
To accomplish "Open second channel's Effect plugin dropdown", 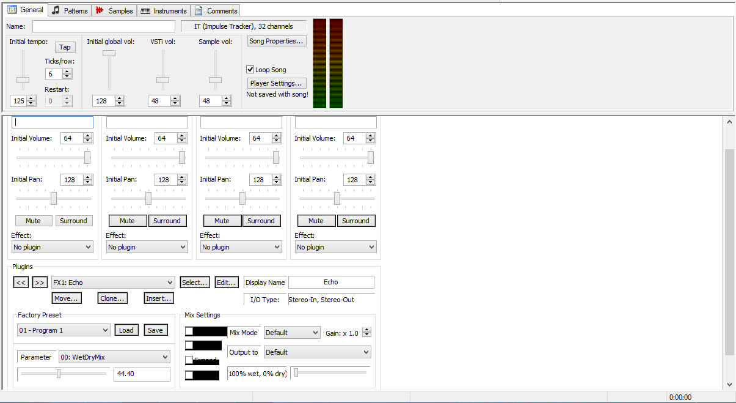I will tap(147, 247).
